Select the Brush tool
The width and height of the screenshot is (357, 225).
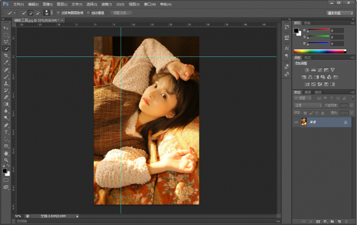(6, 77)
